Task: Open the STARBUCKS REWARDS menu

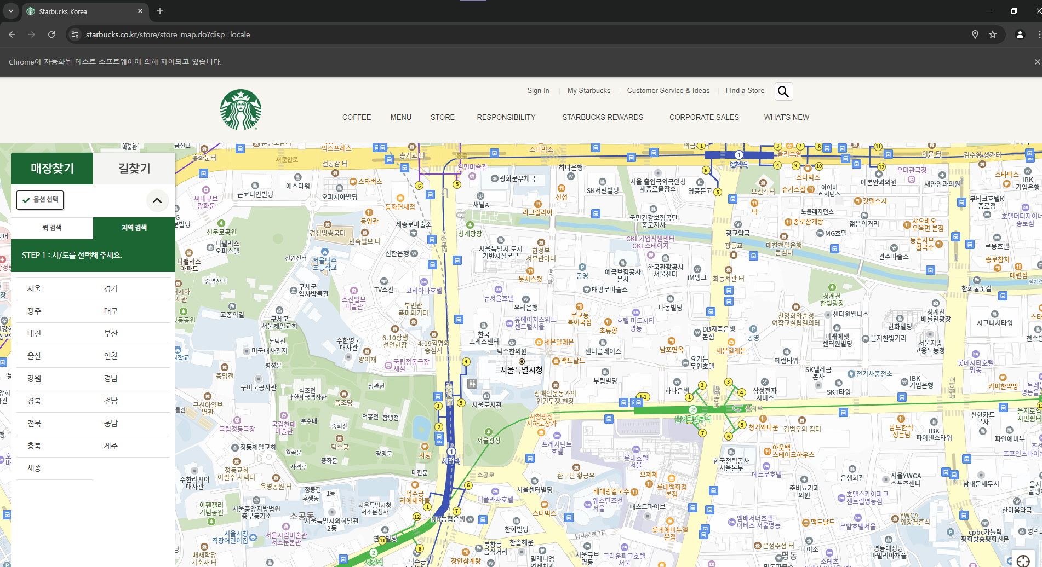Action: (603, 117)
